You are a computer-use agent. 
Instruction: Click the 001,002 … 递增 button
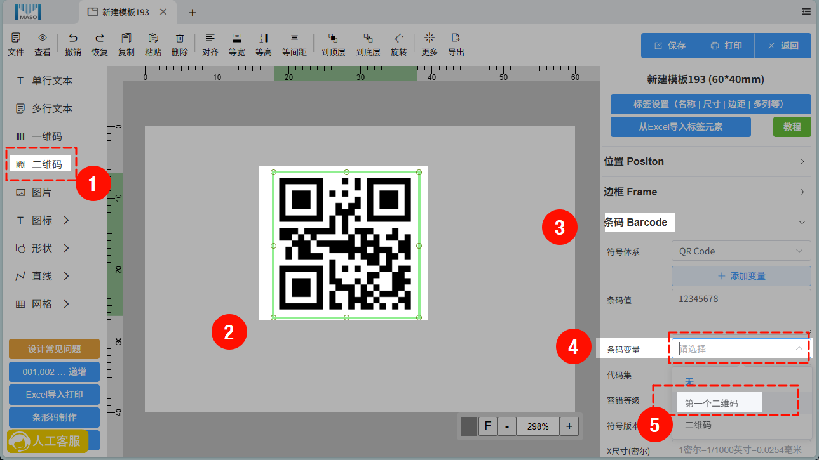coord(54,372)
